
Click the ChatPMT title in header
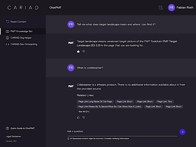(55, 8)
